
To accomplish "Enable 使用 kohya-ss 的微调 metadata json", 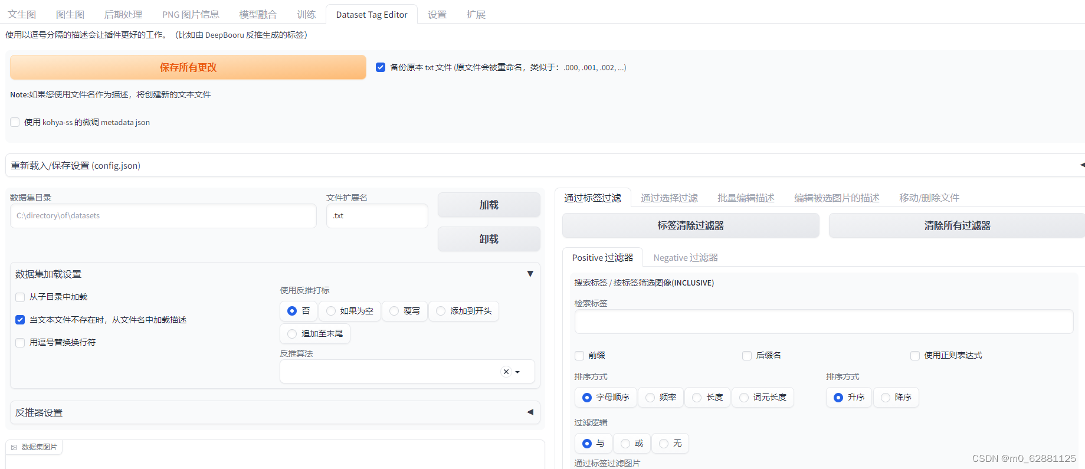I will [15, 122].
